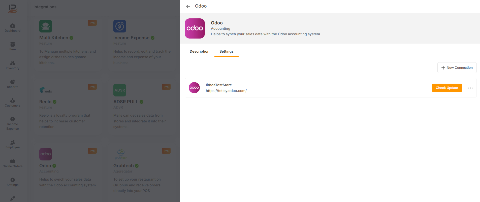
Task: Select the lithosTestStore connection name
Action: coord(218,85)
